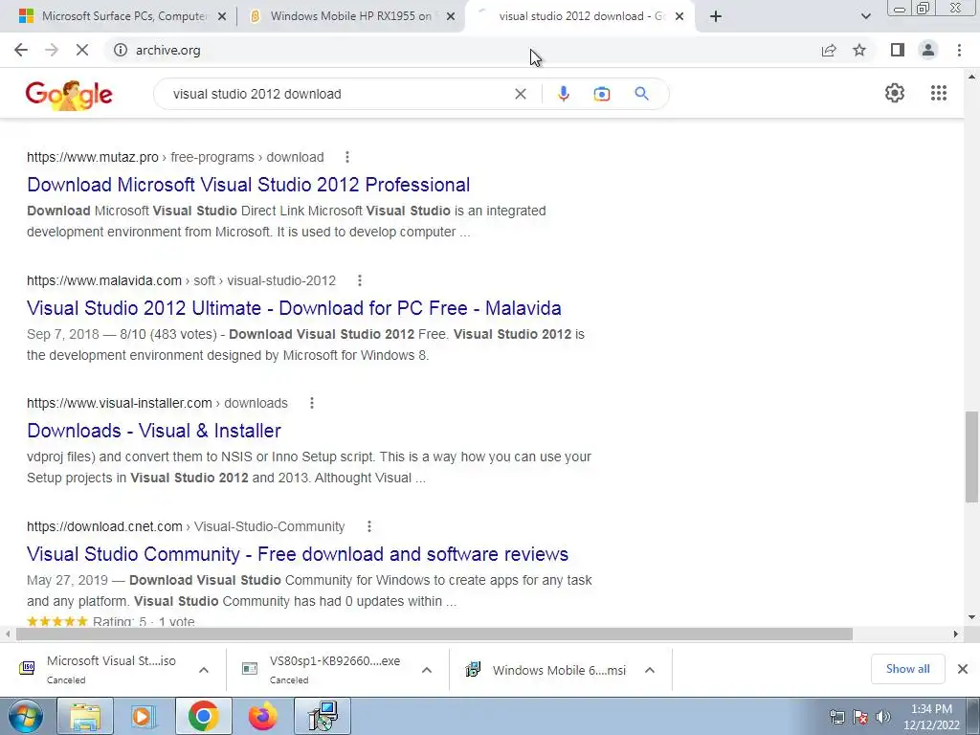Click the mutaz.pro URL breadcrumb
Image resolution: width=980 pixels, height=735 pixels.
click(x=175, y=157)
